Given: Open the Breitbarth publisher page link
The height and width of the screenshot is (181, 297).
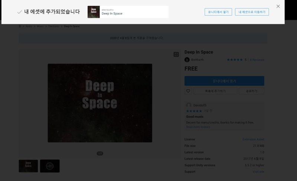Looking at the screenshot, I should click(x=197, y=60).
